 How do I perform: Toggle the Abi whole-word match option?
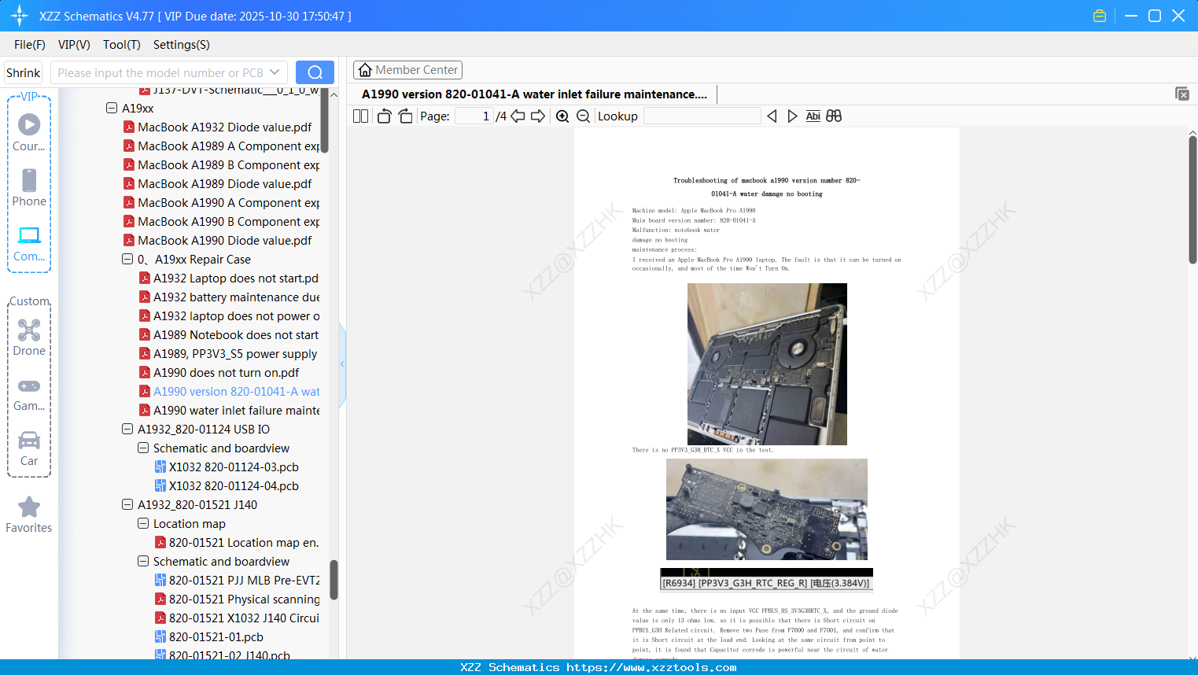click(813, 116)
